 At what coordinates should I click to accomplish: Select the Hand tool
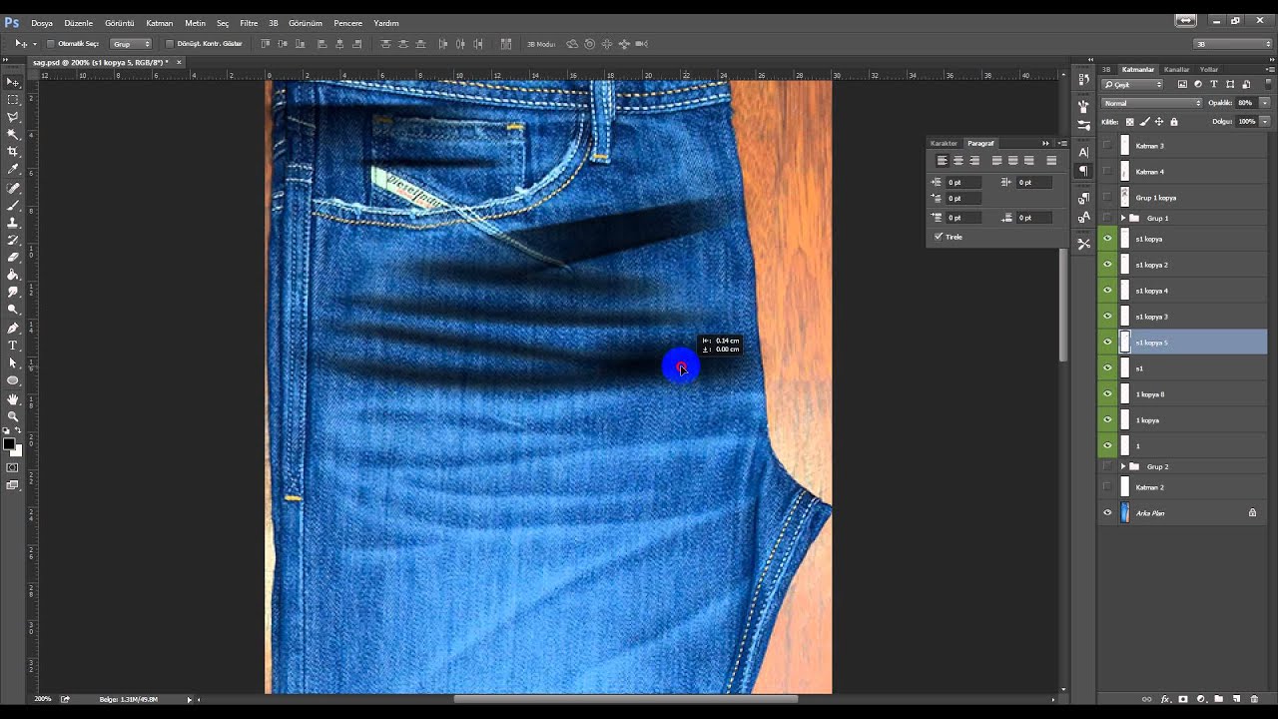click(13, 398)
